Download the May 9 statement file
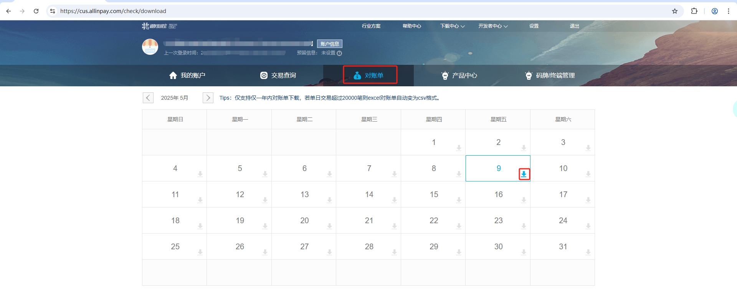Viewport: 737px width, 303px height. coord(524,174)
